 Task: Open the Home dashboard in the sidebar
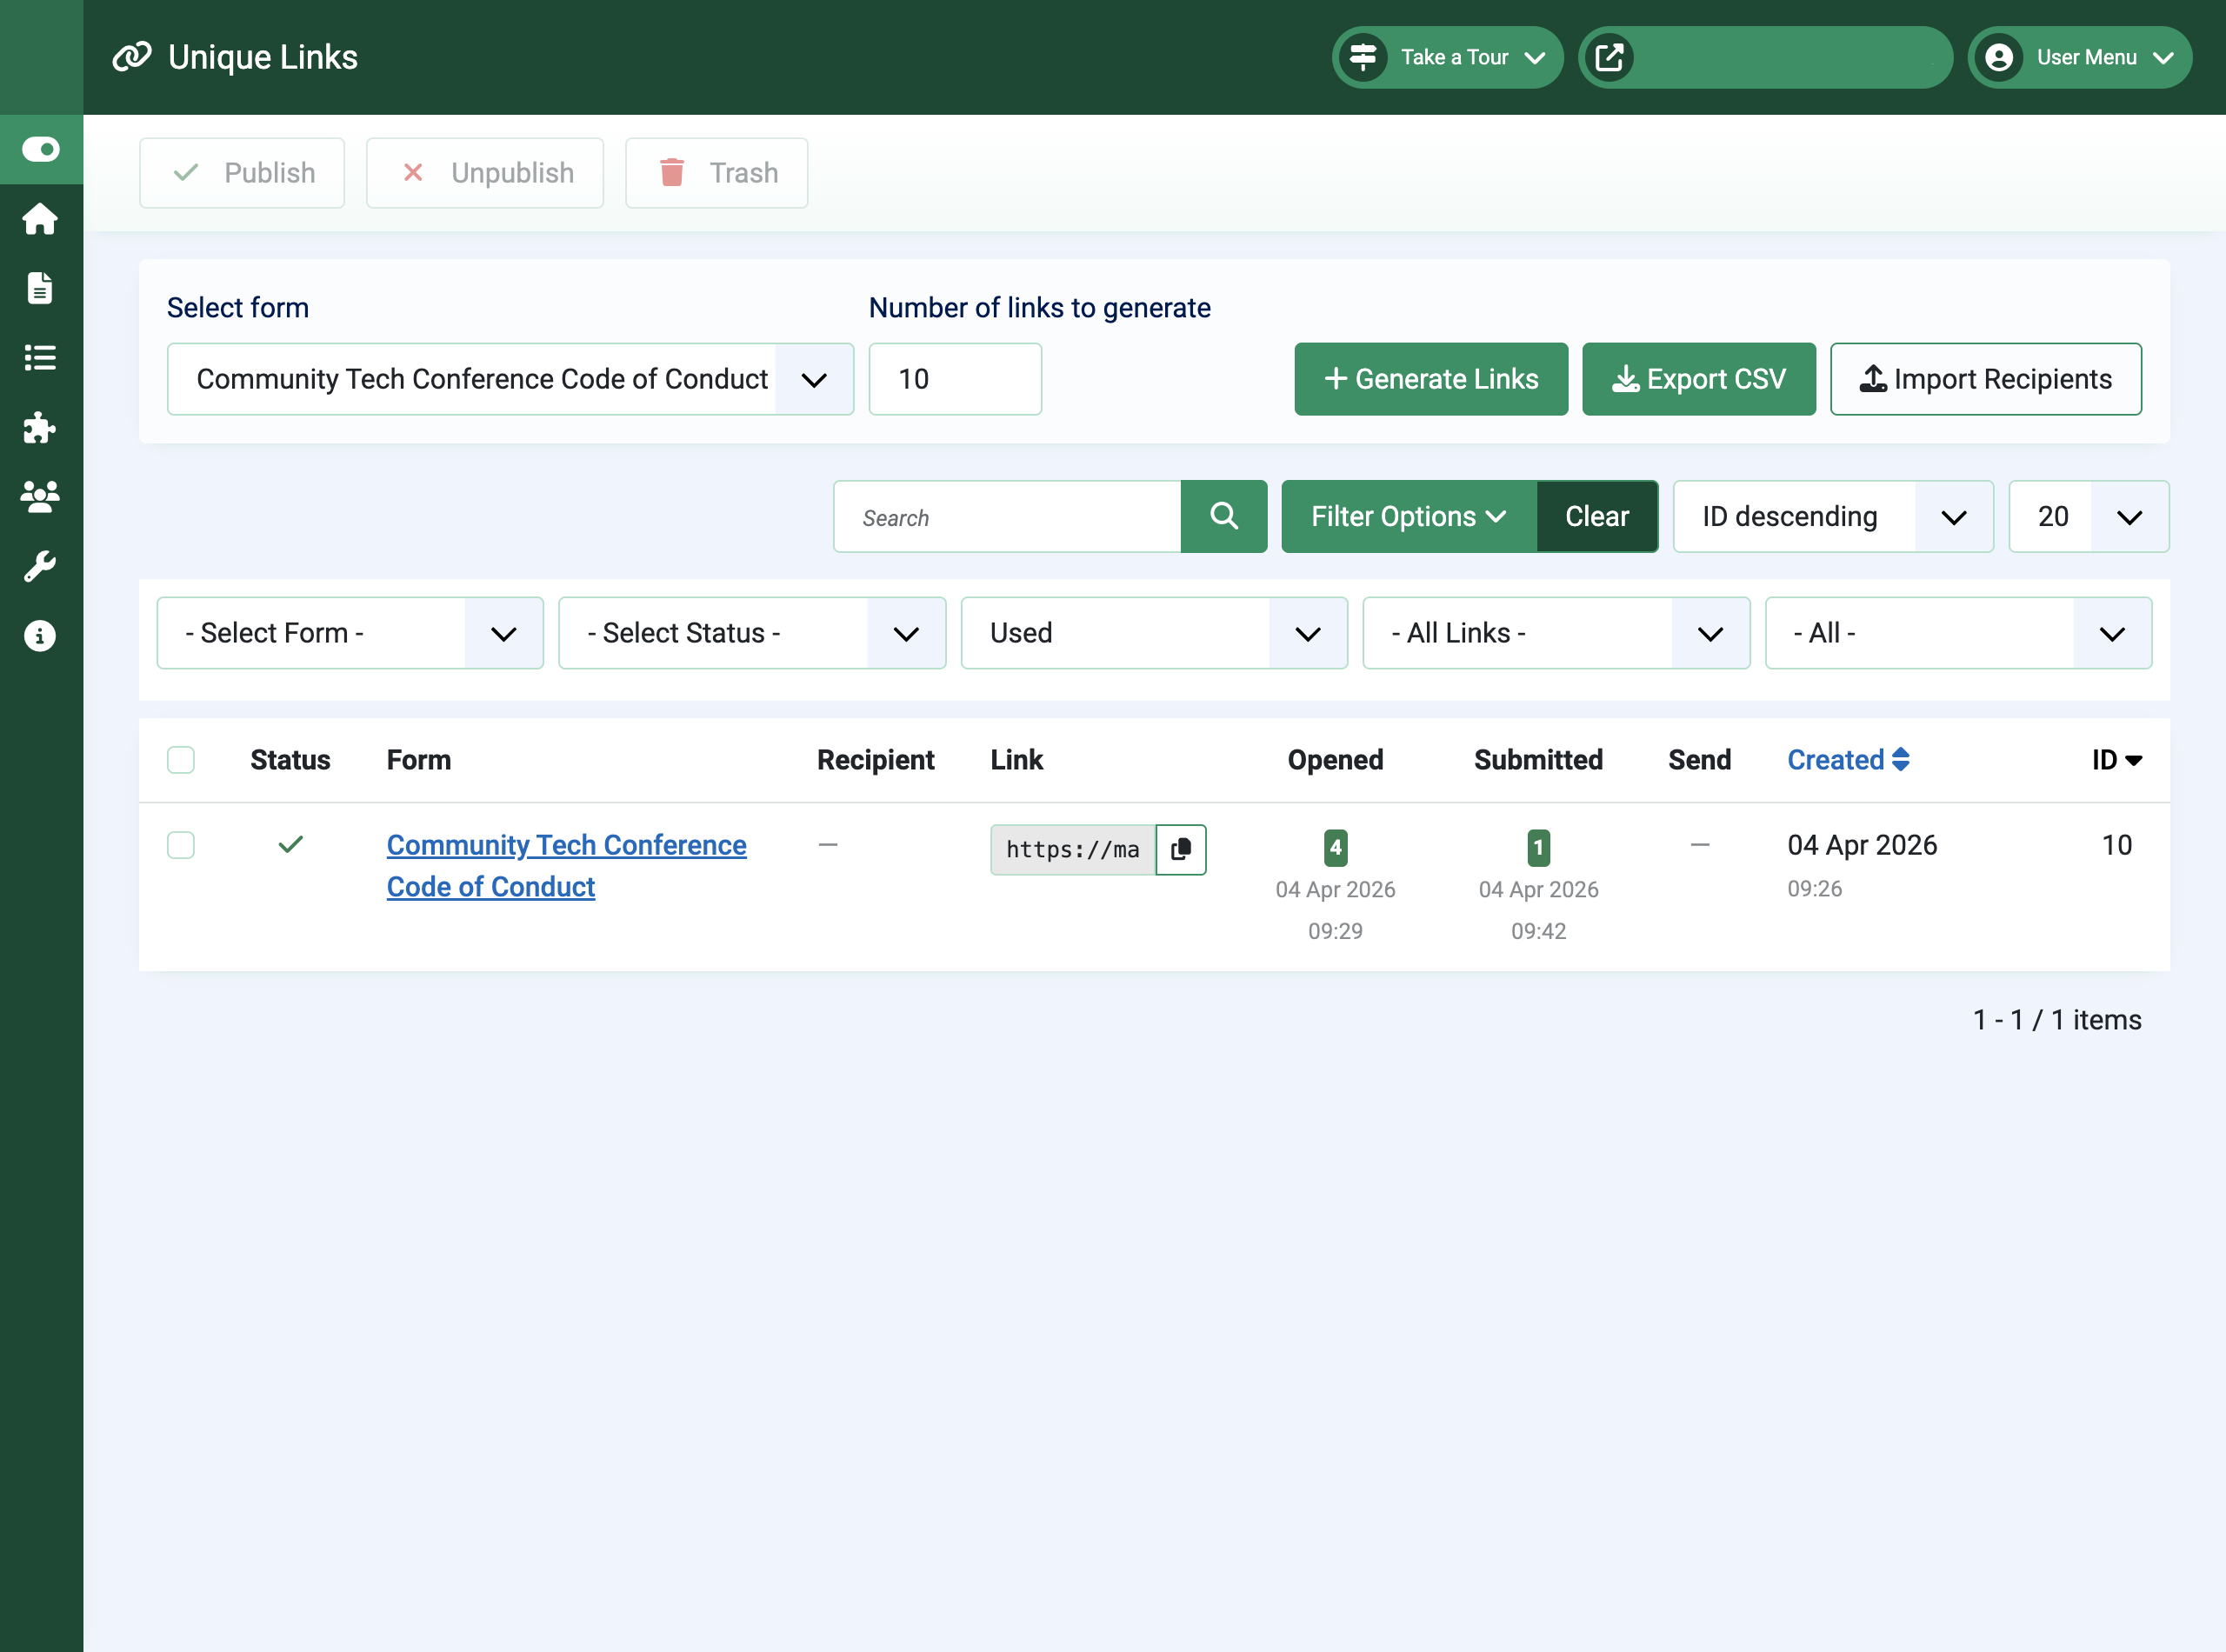point(40,219)
